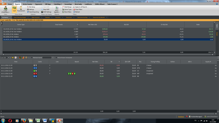This screenshot has width=219, height=123.
Task: Expand the Game Type filter dropdown
Action: 68,9
